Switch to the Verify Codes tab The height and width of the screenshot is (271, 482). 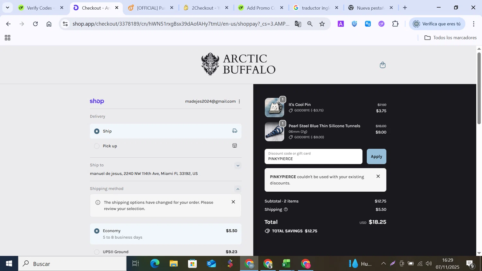click(x=41, y=8)
